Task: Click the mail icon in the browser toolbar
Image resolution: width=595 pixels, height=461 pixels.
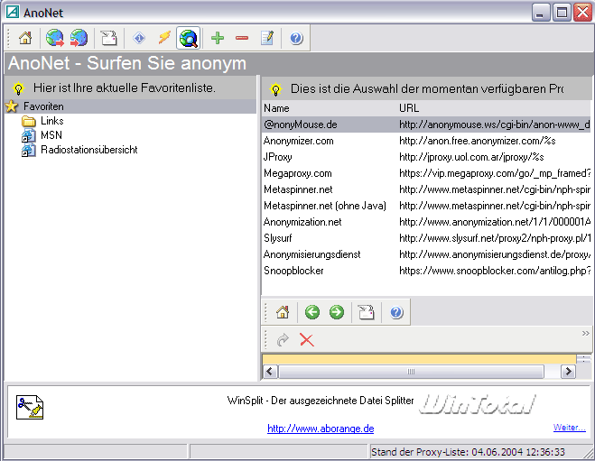Action: [x=367, y=312]
